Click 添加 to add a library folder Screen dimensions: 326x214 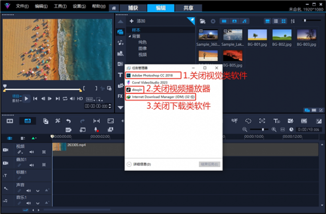138,21
